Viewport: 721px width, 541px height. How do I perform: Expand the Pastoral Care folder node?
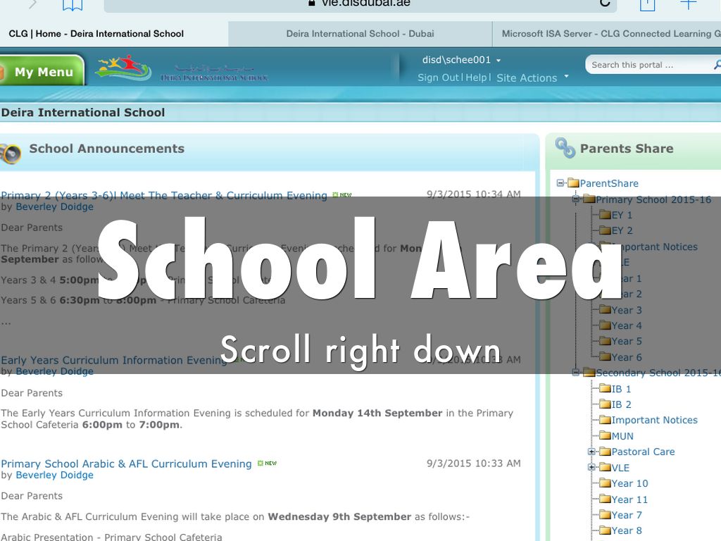(x=591, y=452)
